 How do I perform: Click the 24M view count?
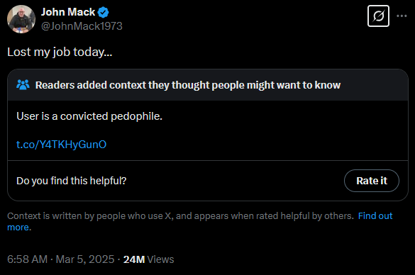point(134,259)
